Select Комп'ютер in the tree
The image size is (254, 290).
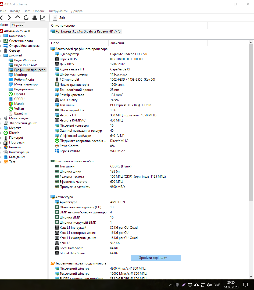(x=17, y=36)
